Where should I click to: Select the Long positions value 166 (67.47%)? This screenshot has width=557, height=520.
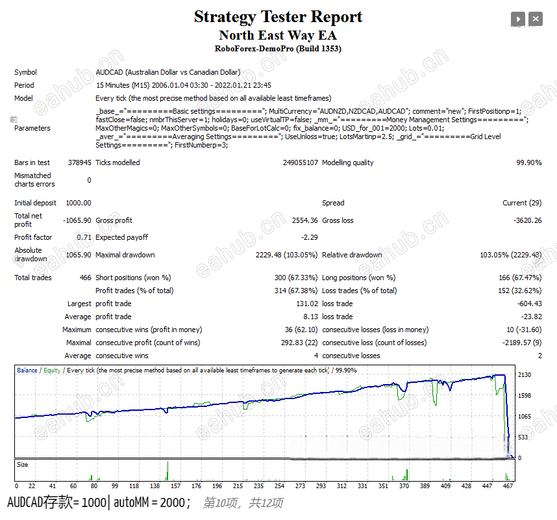click(x=520, y=278)
